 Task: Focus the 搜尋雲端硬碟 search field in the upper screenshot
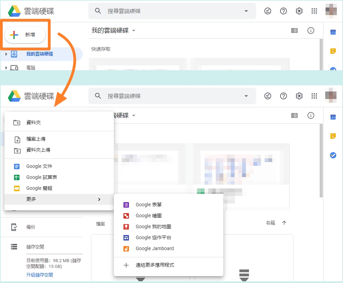[x=172, y=11]
